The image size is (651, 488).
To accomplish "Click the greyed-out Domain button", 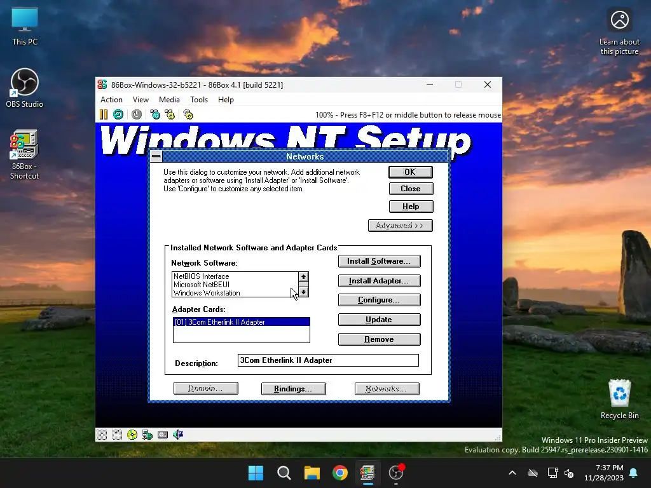I will [x=205, y=388].
